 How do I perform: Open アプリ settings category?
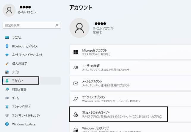pyautogui.click(x=32, y=72)
